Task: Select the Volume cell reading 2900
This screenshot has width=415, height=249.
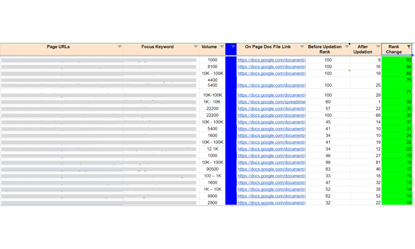Action: coord(212,203)
